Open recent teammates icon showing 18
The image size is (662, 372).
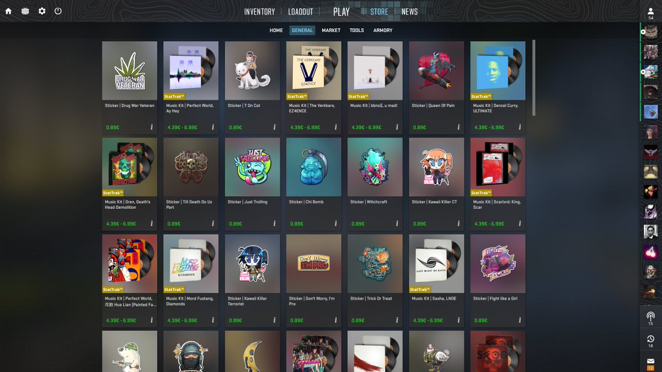650,341
